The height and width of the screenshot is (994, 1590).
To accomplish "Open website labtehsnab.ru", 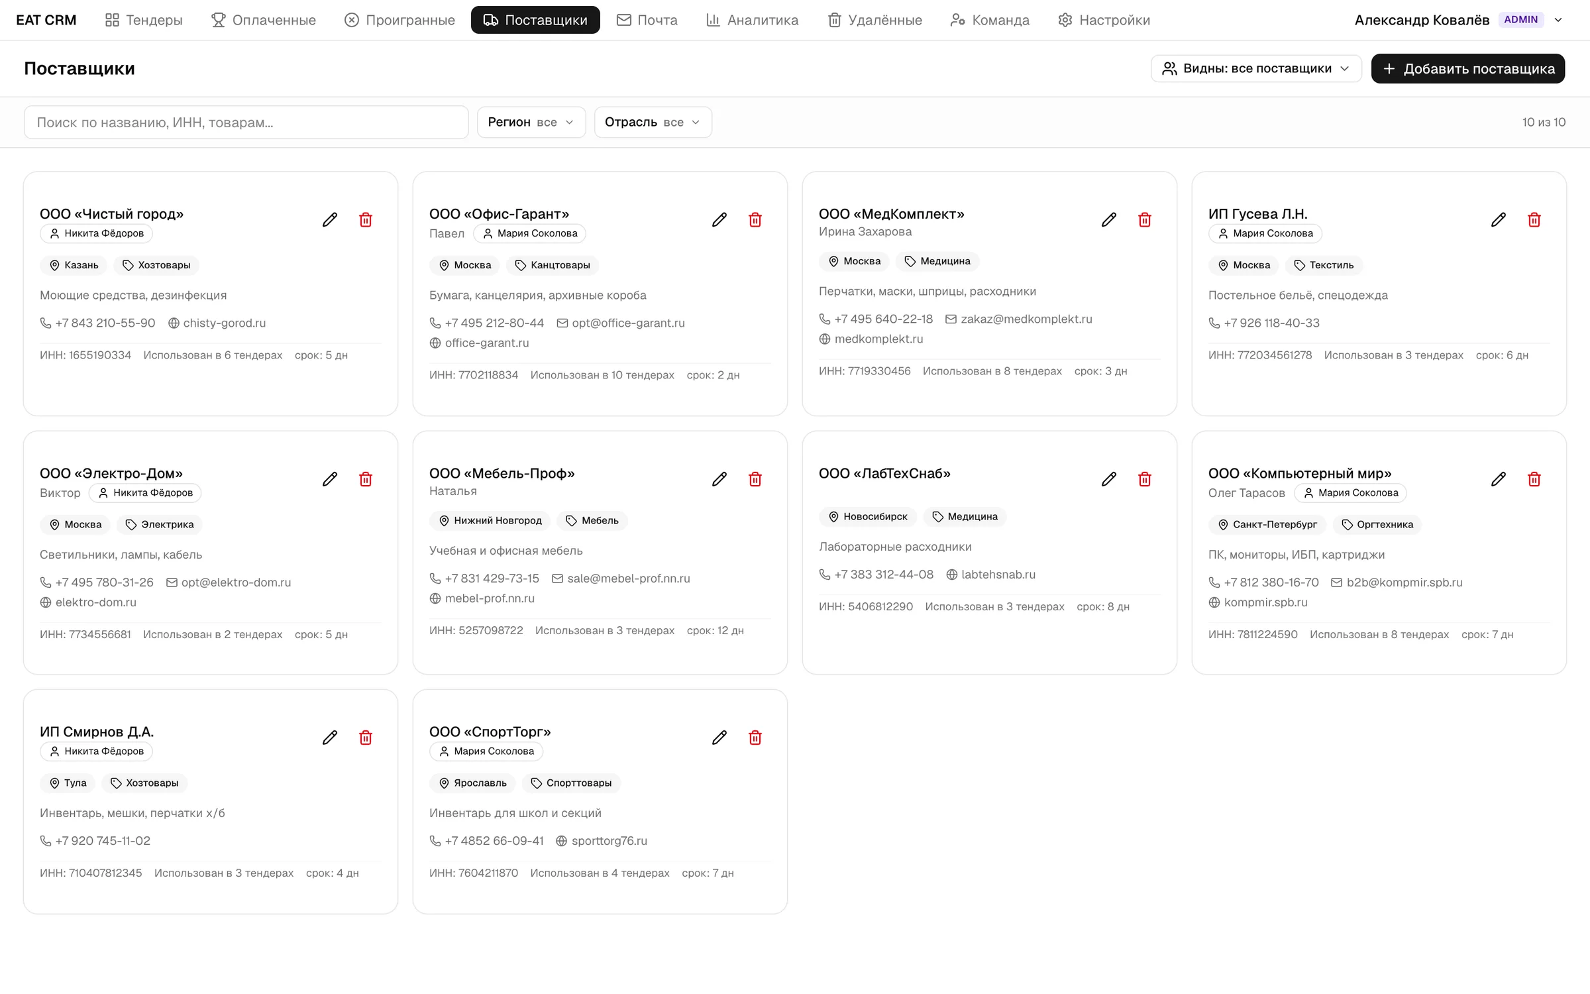I will point(991,574).
